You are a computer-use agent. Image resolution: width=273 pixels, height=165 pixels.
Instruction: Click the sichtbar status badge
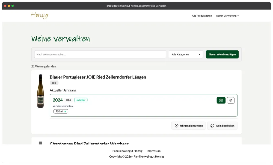(x=81, y=100)
